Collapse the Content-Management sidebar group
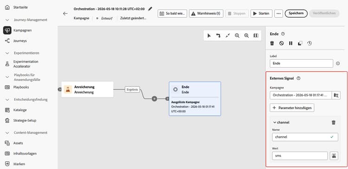Viewport: 348px width, 169px height. click(7, 133)
